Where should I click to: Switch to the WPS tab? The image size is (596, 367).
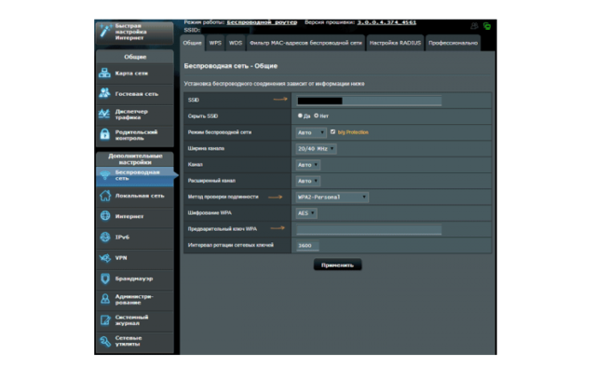point(215,43)
